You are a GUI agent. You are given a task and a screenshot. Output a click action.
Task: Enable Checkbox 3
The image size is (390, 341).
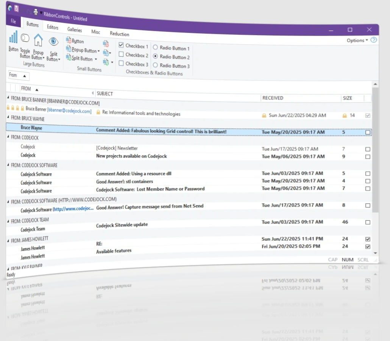click(x=122, y=64)
